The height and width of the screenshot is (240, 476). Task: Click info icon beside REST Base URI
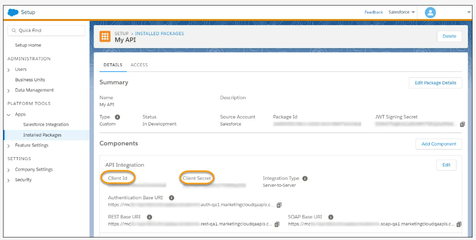(x=149, y=217)
